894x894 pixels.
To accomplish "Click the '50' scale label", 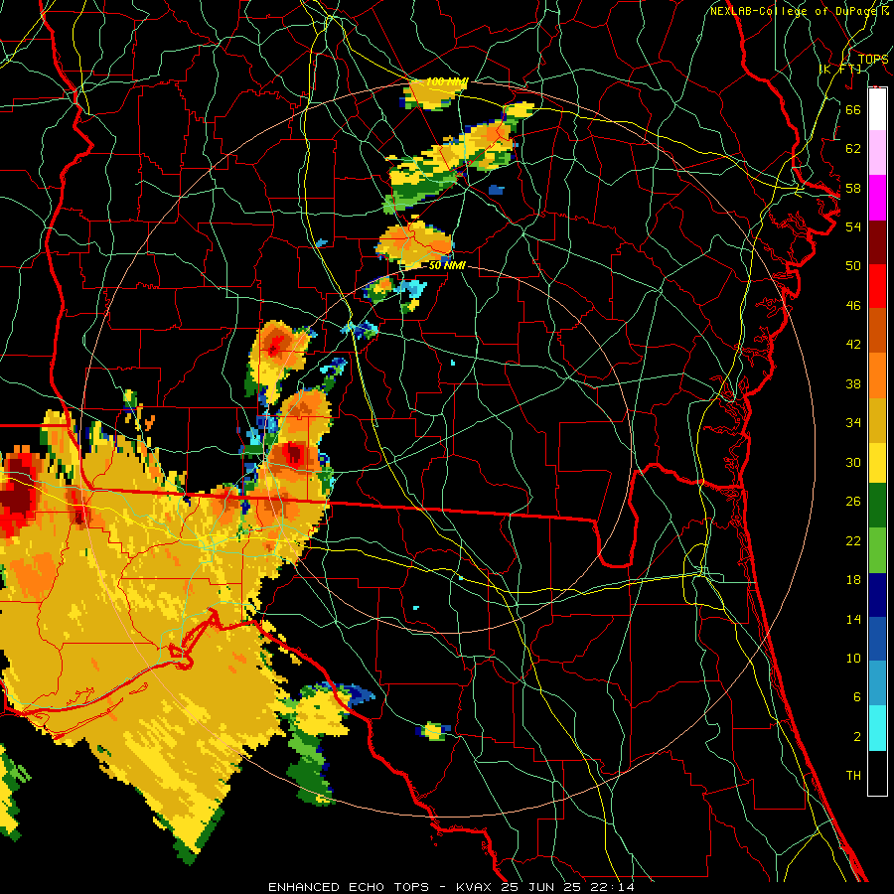I will click(x=853, y=265).
